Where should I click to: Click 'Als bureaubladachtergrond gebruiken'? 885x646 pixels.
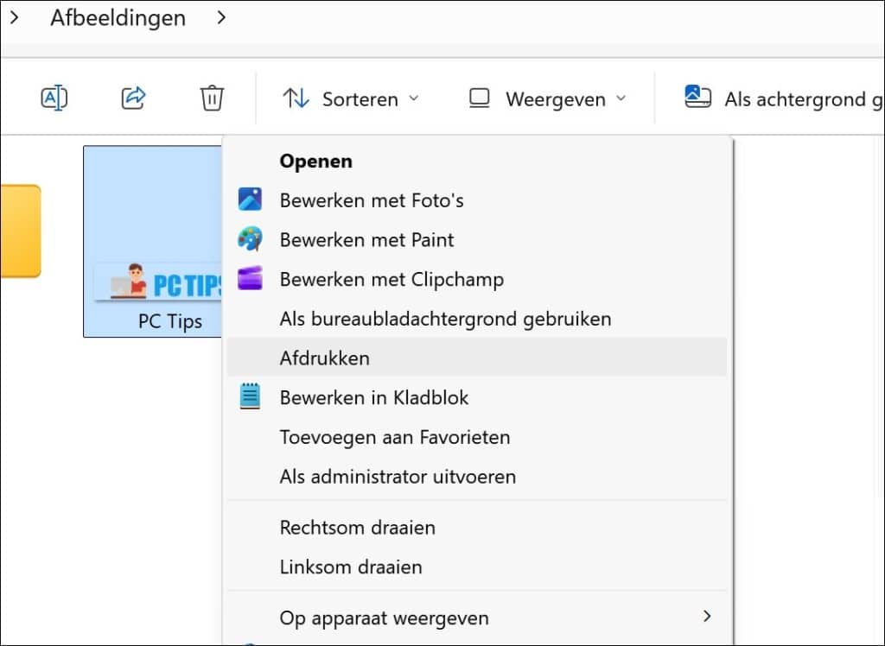tap(445, 319)
